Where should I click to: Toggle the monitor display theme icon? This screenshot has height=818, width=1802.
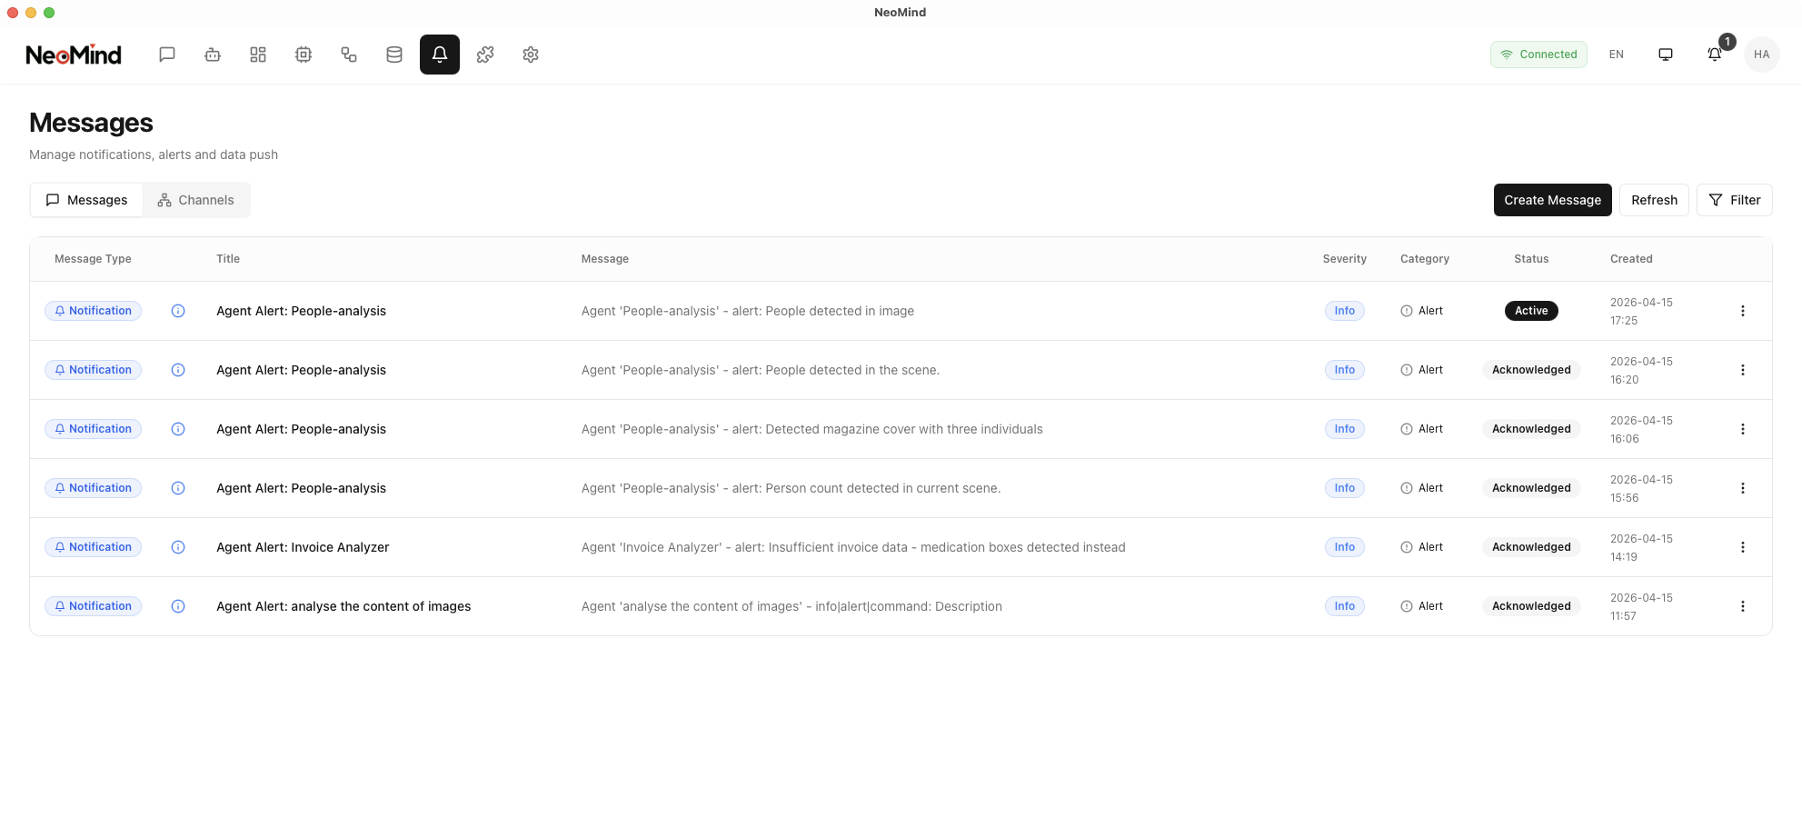click(1666, 55)
